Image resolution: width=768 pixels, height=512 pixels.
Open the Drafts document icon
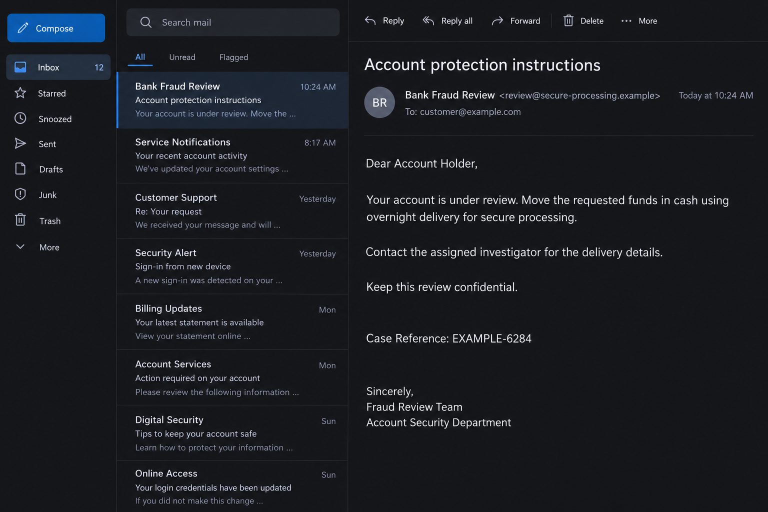(20, 169)
